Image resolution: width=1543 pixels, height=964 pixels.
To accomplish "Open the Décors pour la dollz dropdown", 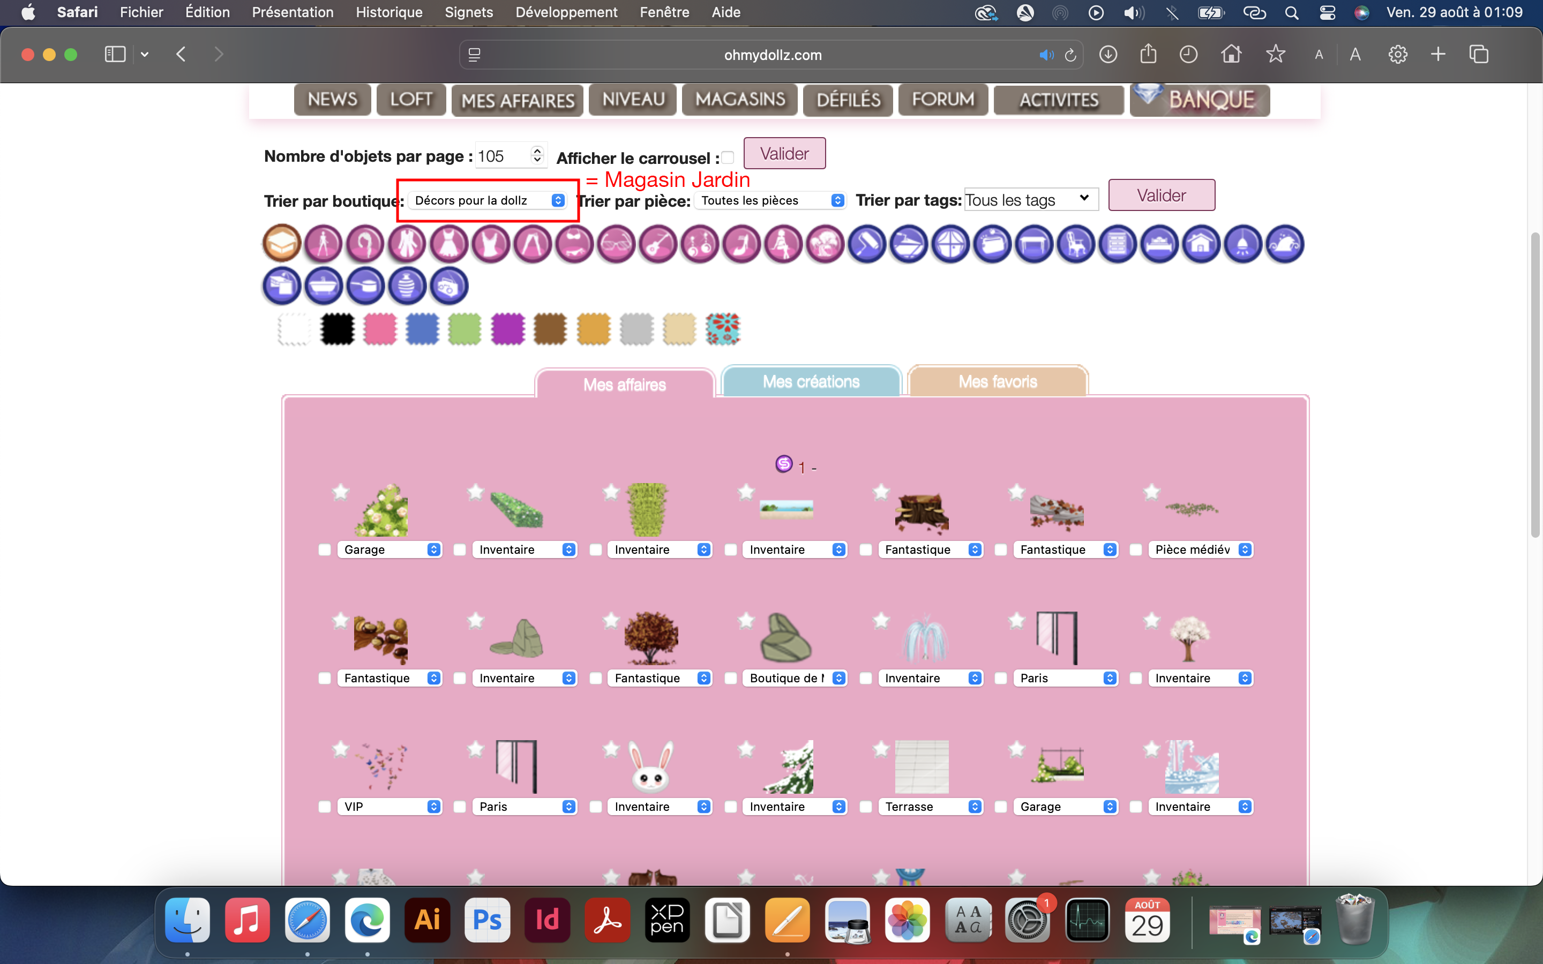I will point(489,200).
